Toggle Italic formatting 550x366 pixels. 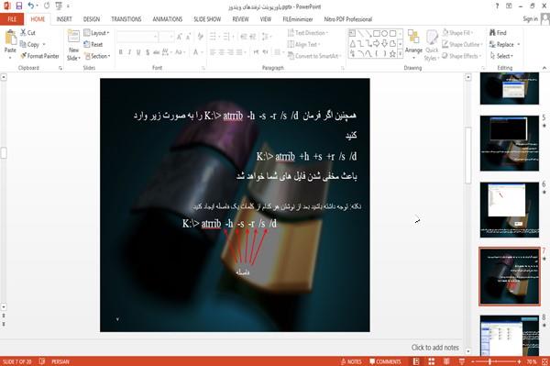tap(129, 52)
